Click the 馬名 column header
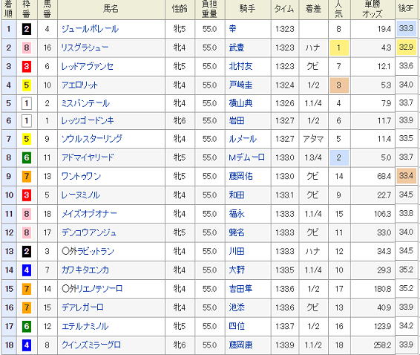The width and height of the screenshot is (420, 355). tap(111, 9)
